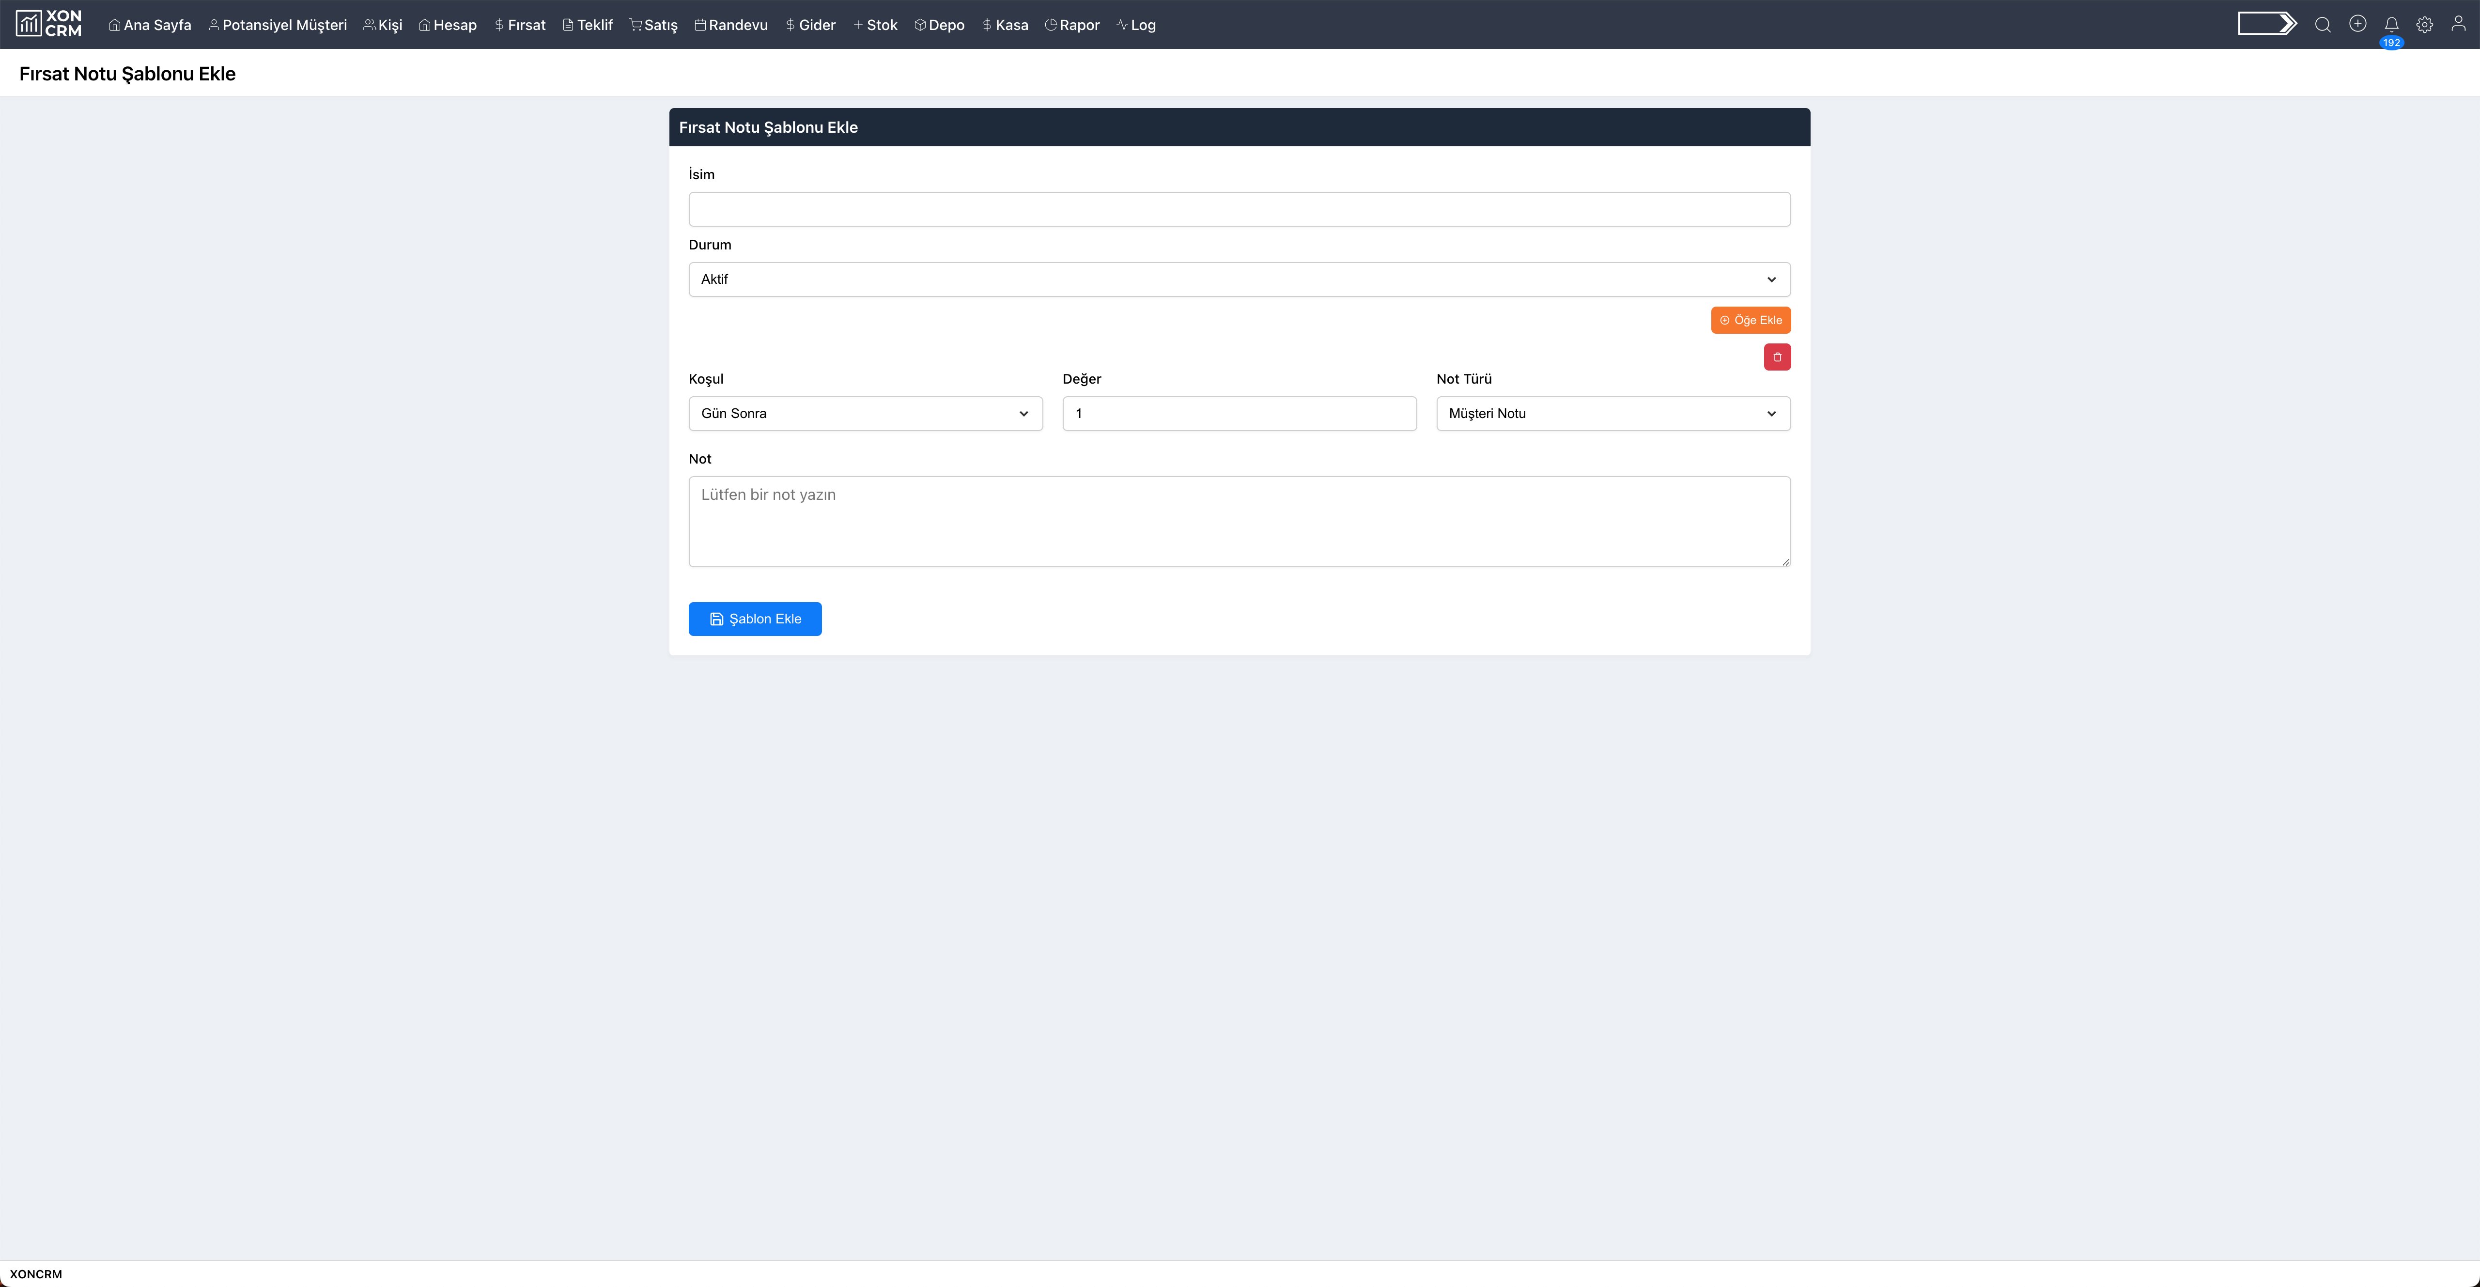Click the plus circle quick-add icon
The height and width of the screenshot is (1287, 2480).
coord(2357,24)
